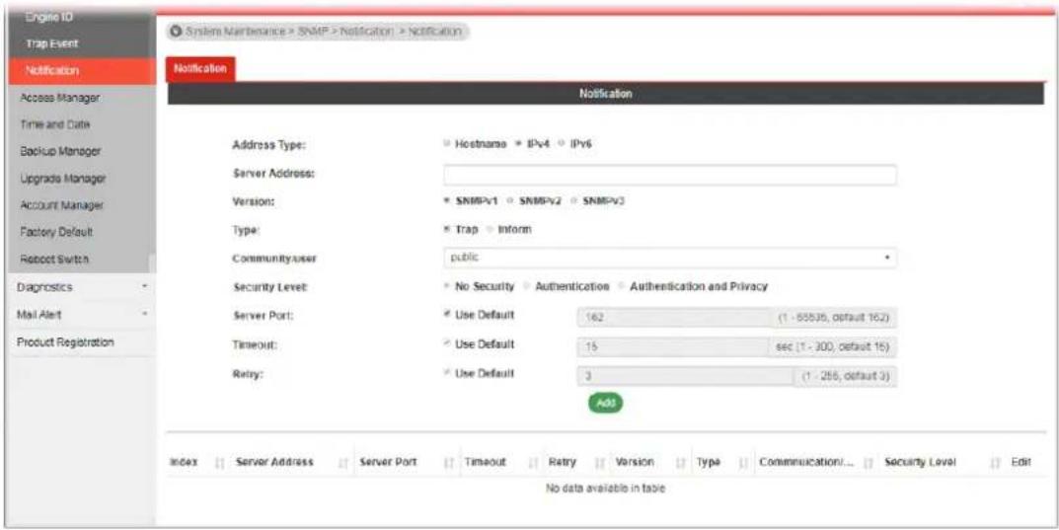This screenshot has width=1059, height=530.
Task: Select Authentication security level radio
Action: (x=527, y=286)
